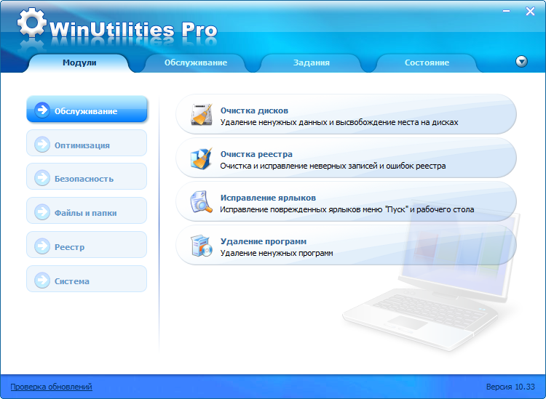Switch to the Обслуживание top tab
This screenshot has height=399, width=546.
(196, 63)
